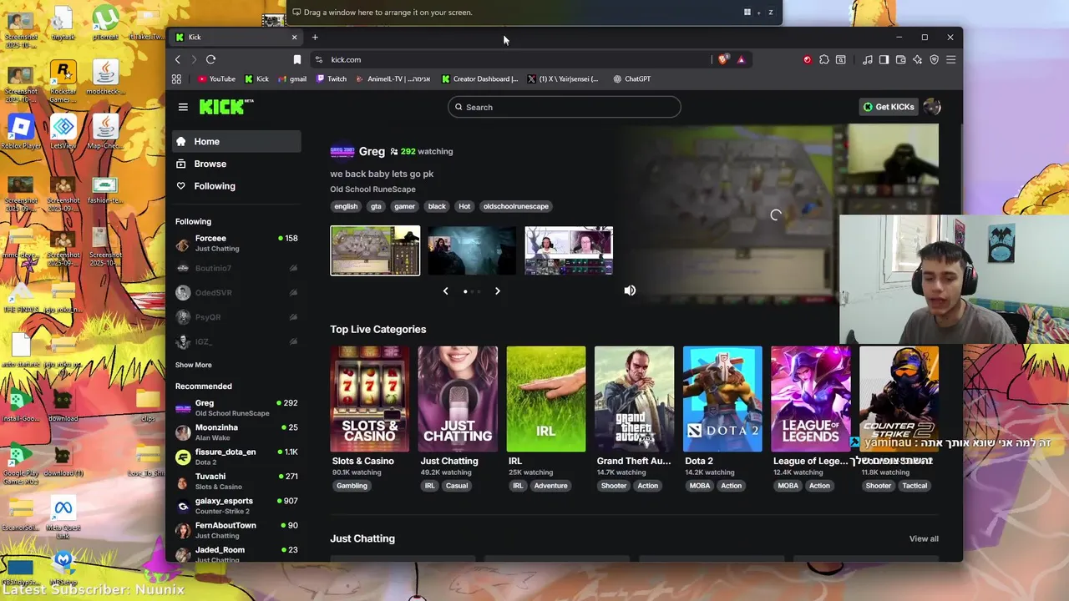Select the Home sidebar item
Screen dimensions: 1069x601
pyautogui.click(x=237, y=142)
